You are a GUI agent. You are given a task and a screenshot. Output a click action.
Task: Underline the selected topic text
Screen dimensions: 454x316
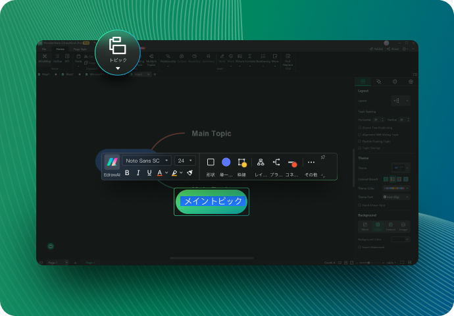(149, 173)
